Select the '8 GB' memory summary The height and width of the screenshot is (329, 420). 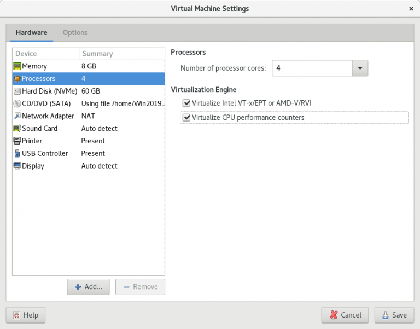[89, 66]
